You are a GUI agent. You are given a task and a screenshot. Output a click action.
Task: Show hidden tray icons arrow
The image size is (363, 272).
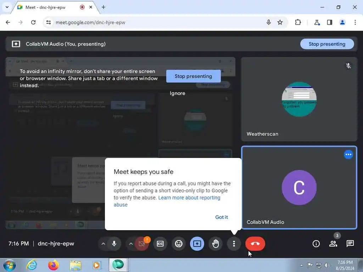point(301,265)
